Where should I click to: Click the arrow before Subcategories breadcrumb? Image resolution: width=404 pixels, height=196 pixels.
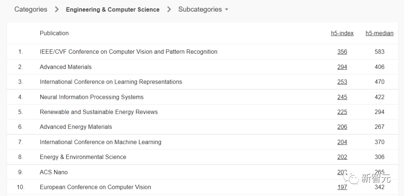169,9
